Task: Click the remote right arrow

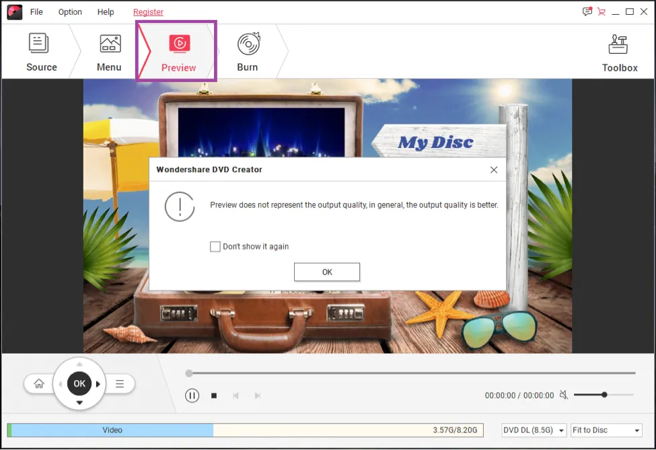Action: coord(98,383)
